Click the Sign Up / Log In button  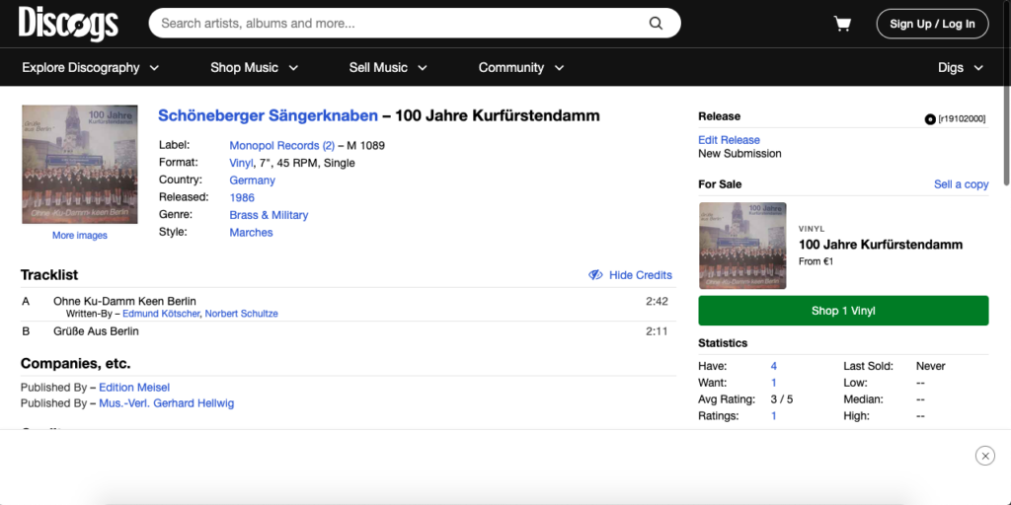932,24
